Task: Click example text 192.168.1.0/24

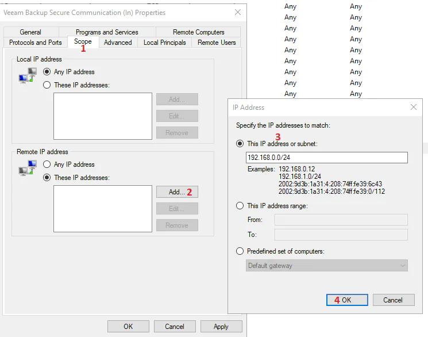Action: (x=300, y=177)
